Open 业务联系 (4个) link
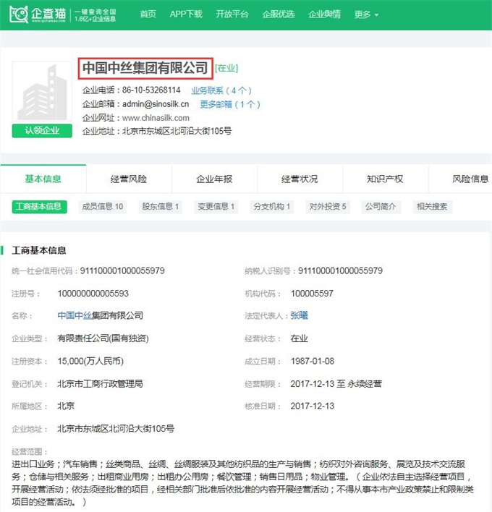This screenshot has width=492, height=512. pyautogui.click(x=221, y=90)
